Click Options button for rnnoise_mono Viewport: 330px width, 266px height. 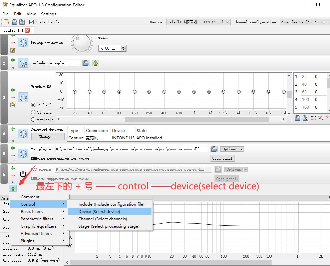pos(230,149)
